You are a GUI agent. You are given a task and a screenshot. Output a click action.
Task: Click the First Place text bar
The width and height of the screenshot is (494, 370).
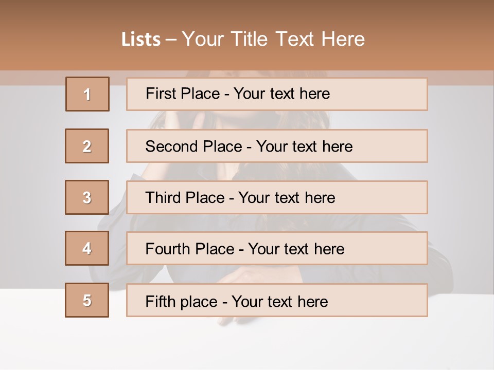(277, 94)
